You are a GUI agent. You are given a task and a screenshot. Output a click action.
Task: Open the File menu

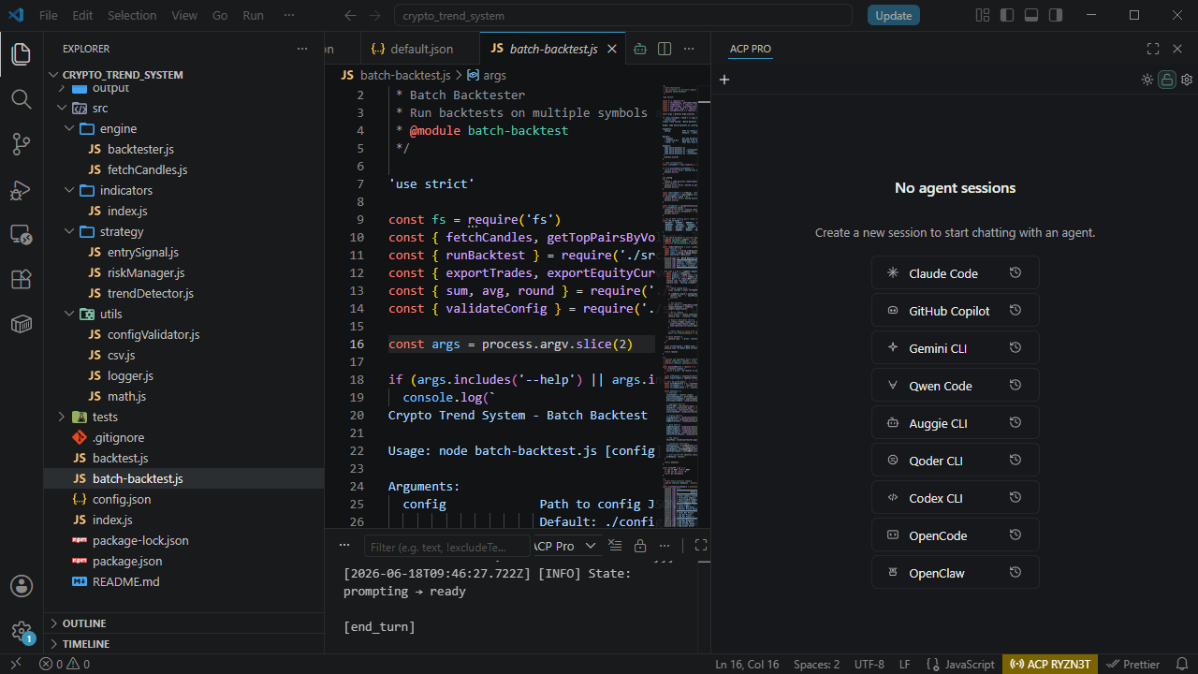pyautogui.click(x=49, y=15)
